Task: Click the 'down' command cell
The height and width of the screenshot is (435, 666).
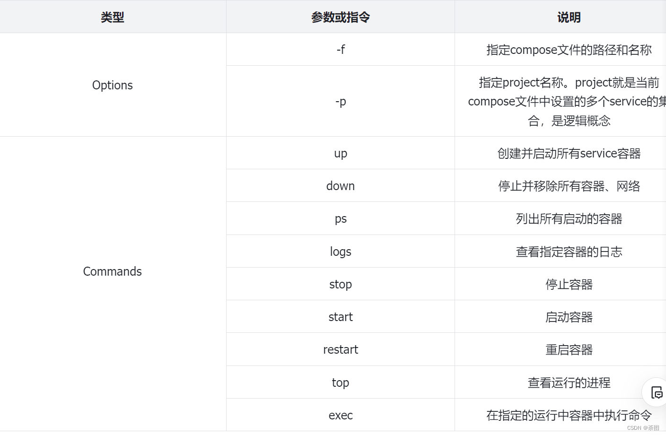Action: 341,186
